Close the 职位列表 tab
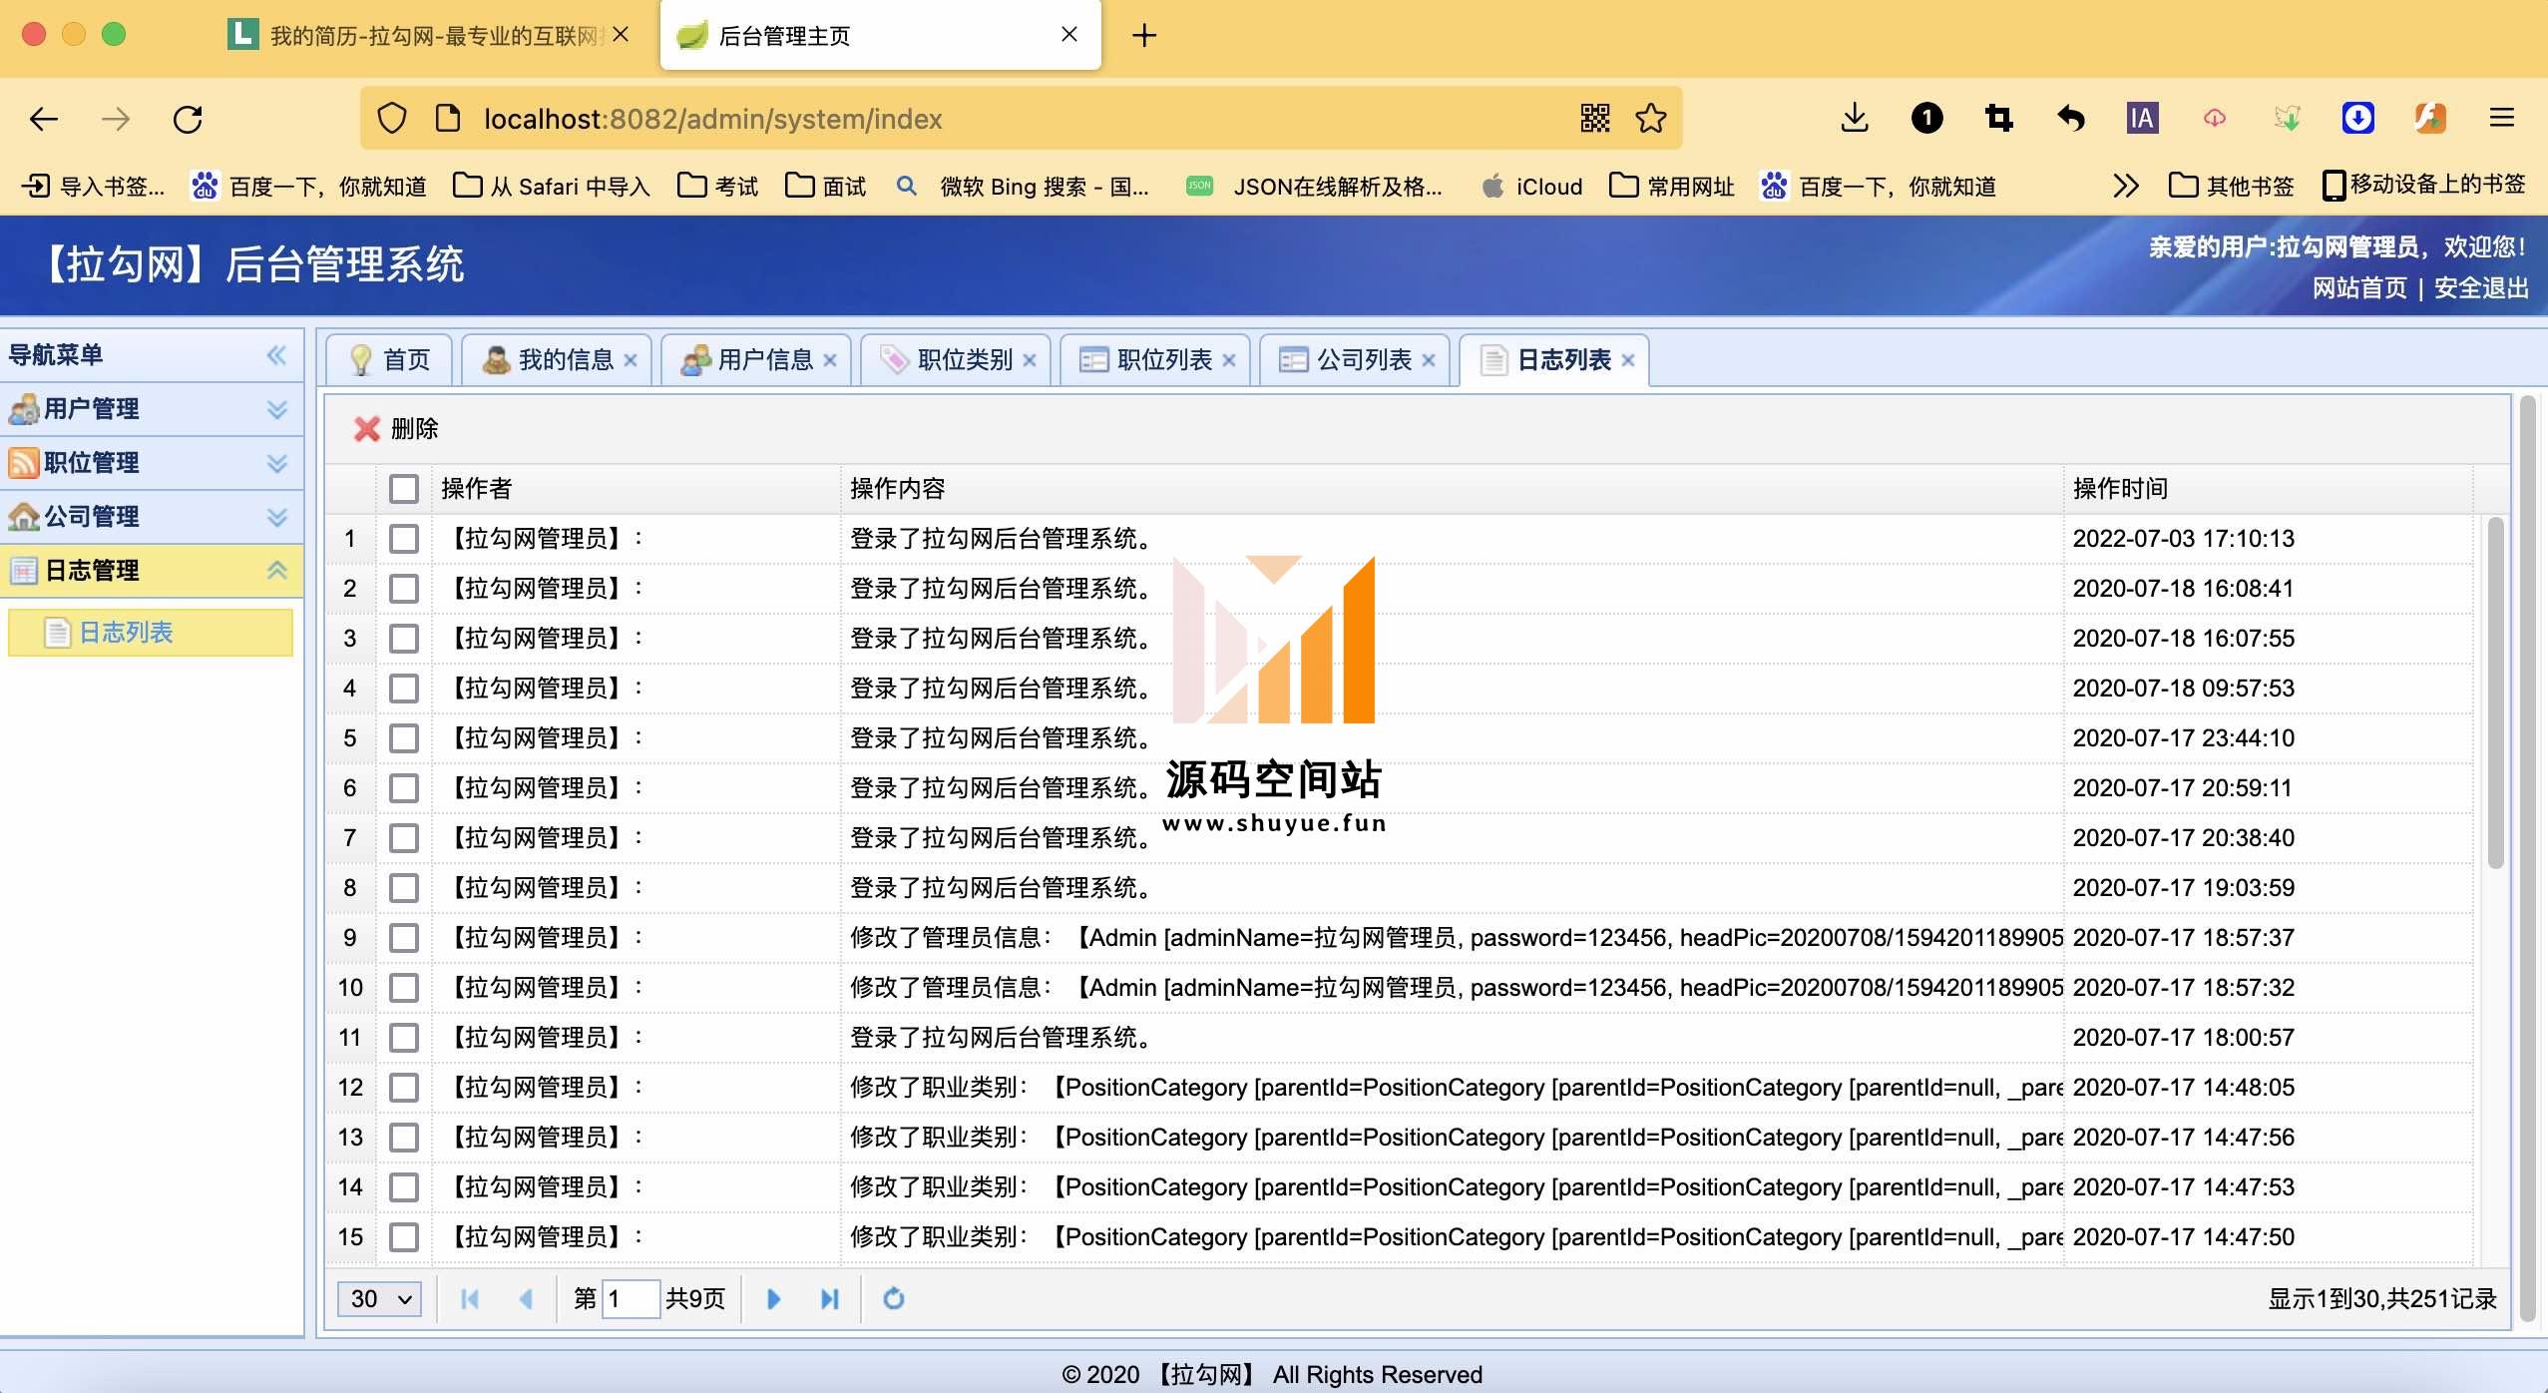 [1229, 360]
